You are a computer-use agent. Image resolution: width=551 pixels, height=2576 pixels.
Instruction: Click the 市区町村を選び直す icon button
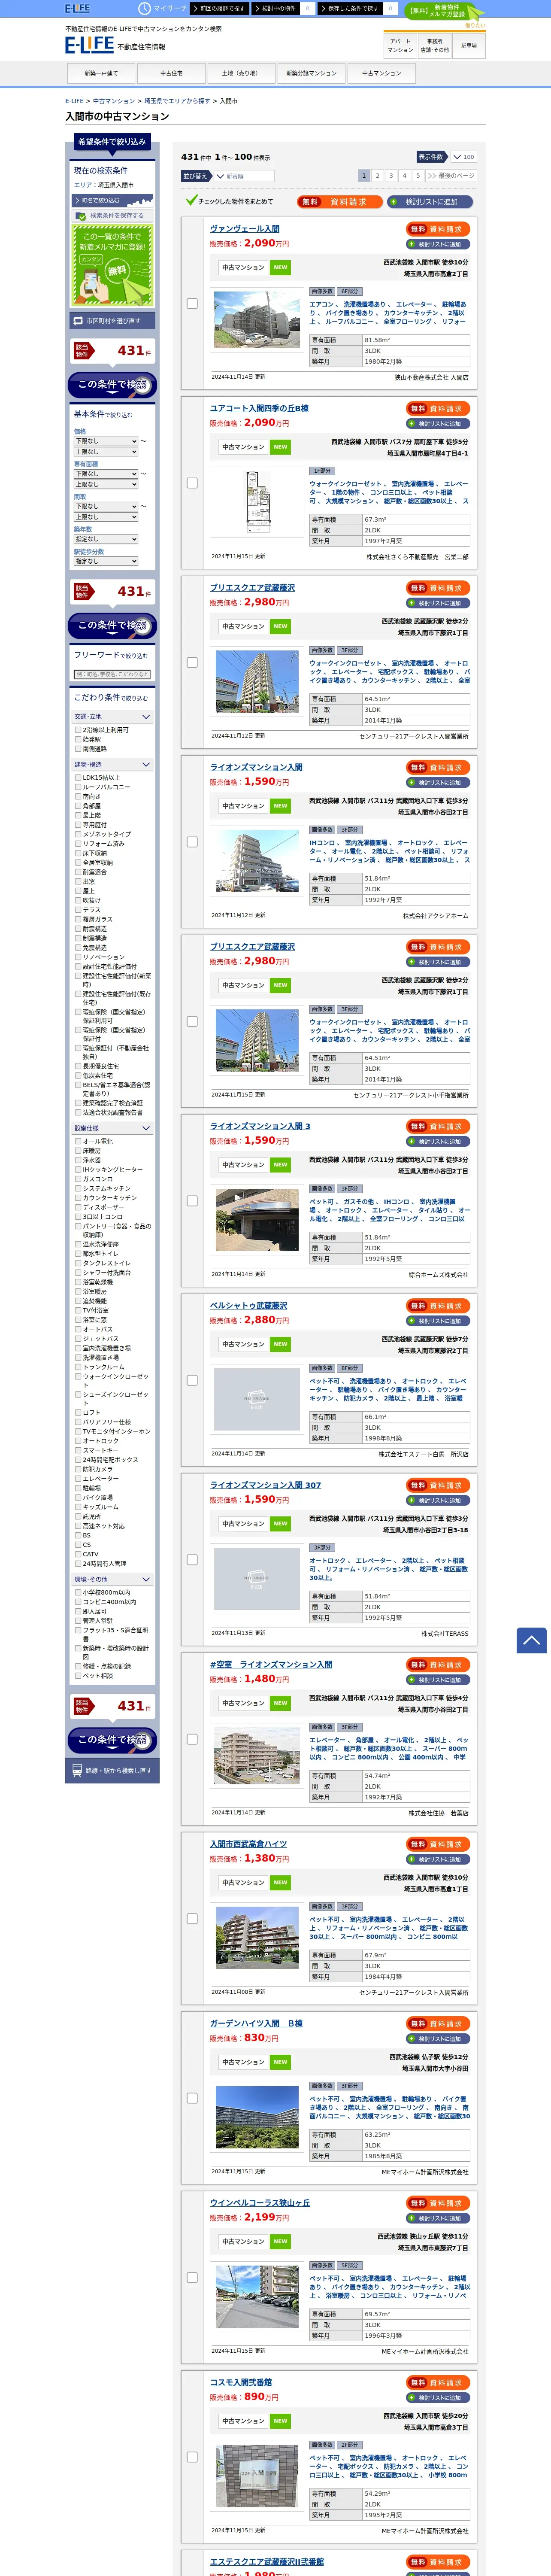[x=111, y=321]
